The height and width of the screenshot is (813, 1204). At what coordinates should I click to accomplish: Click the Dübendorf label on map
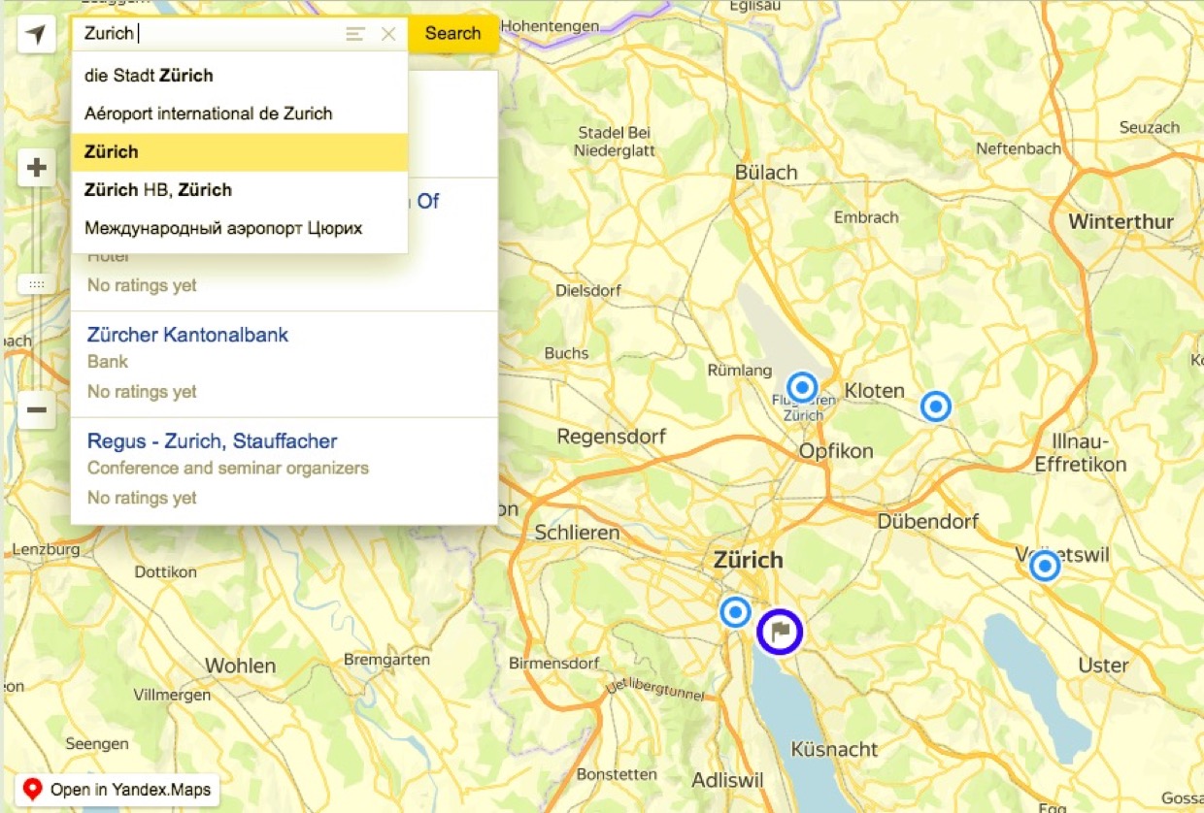[928, 521]
